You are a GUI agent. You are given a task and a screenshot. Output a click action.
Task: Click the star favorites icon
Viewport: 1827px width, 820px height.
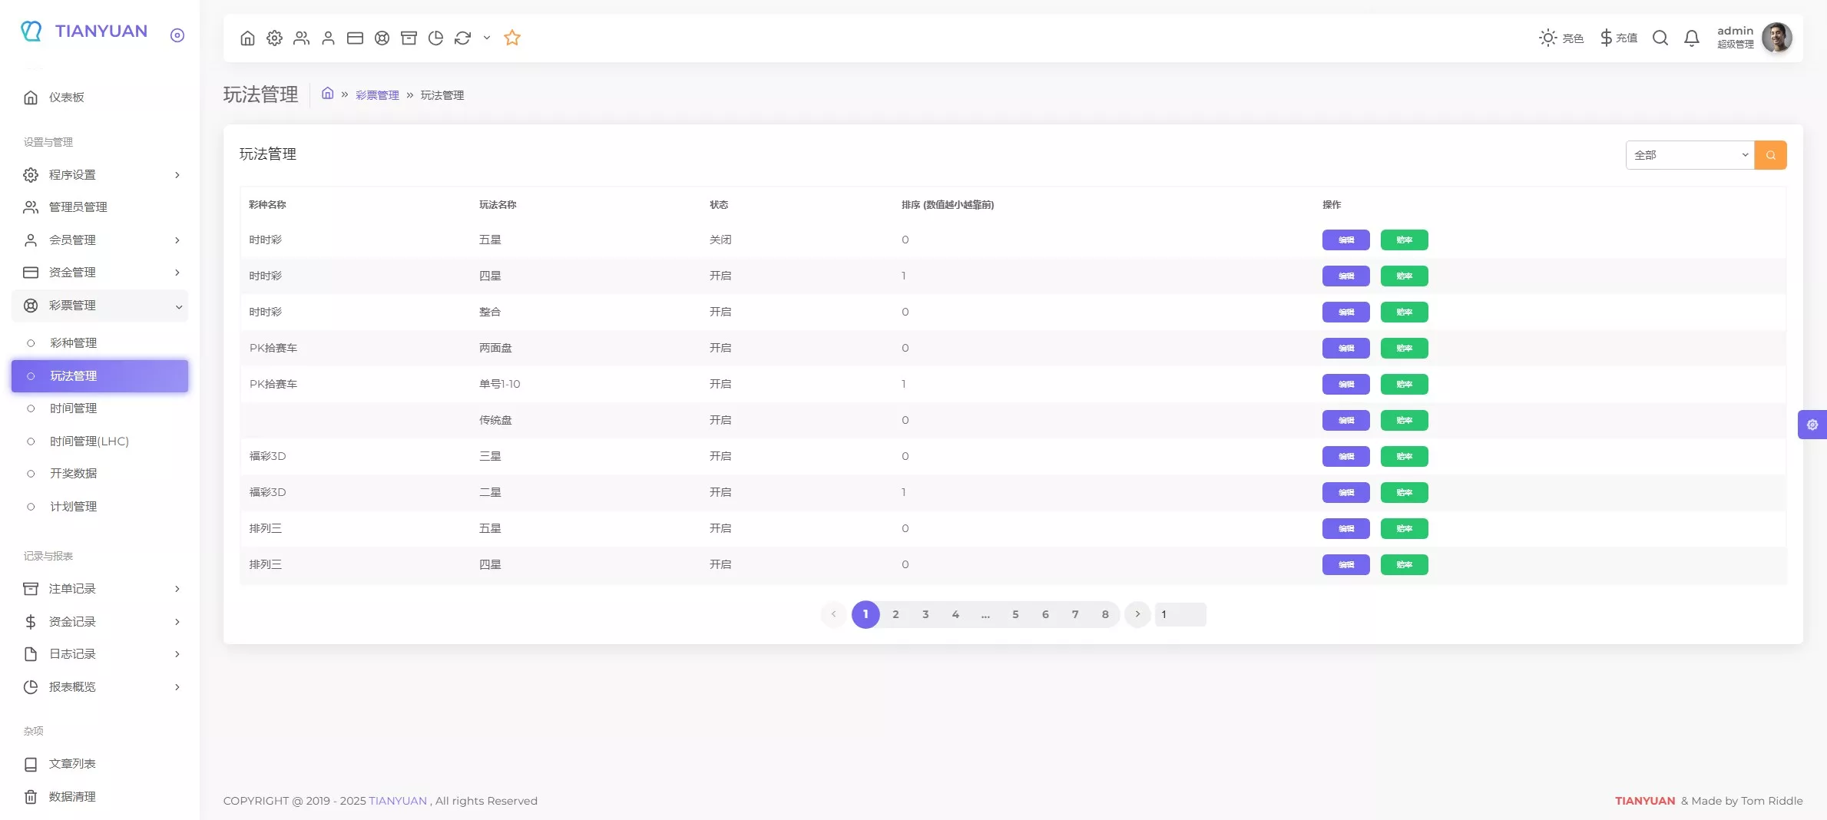[x=512, y=38]
